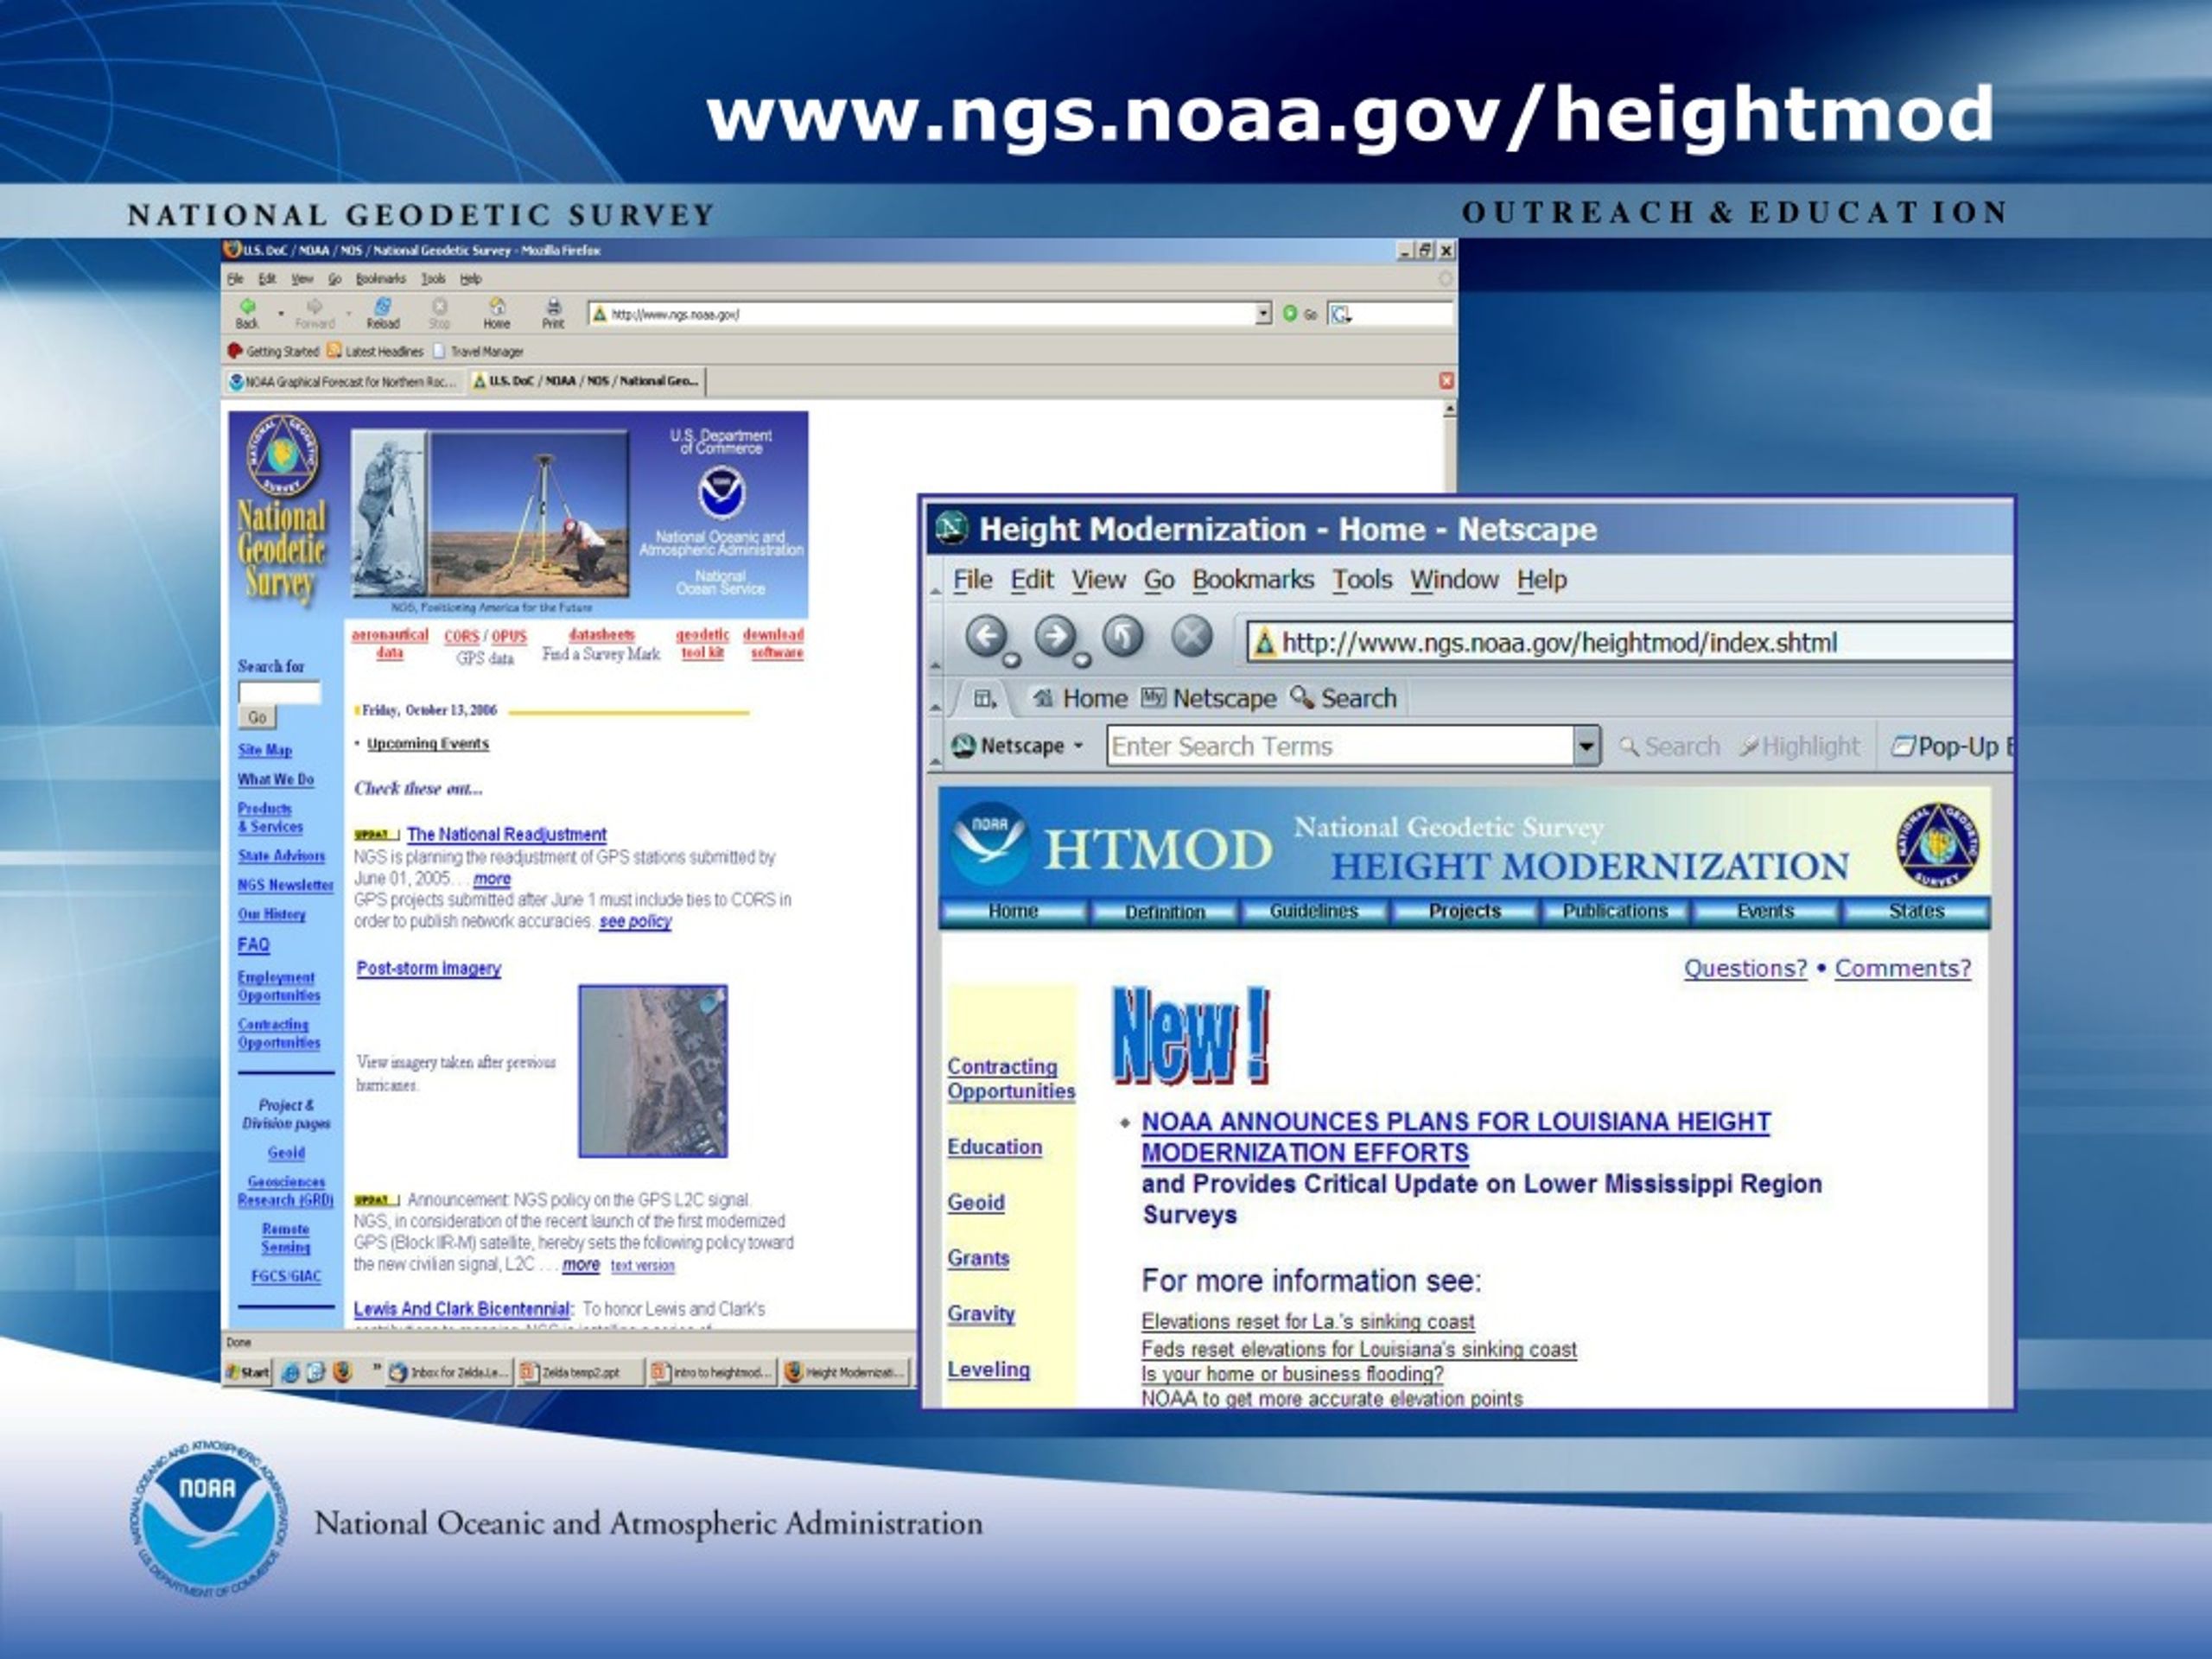Click post-storm aerial imagery thumbnail
This screenshot has height=1659, width=2212.
click(x=653, y=1071)
